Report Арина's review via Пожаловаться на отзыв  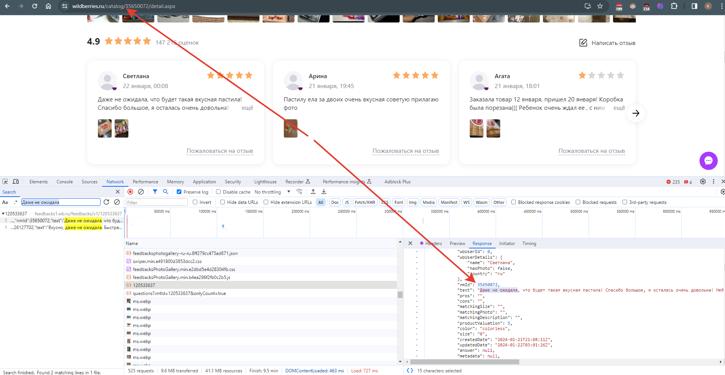[406, 151]
